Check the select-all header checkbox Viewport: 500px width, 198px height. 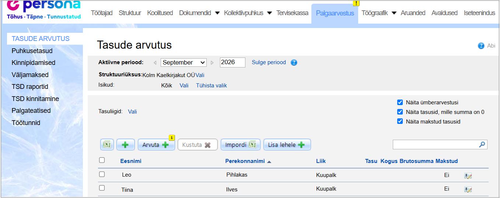pyautogui.click(x=102, y=160)
